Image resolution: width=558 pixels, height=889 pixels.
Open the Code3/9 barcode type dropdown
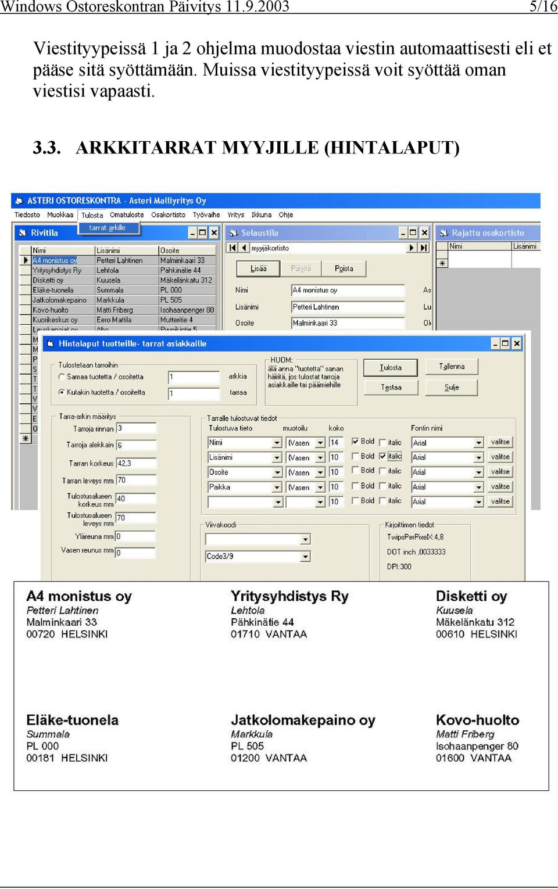pyautogui.click(x=306, y=557)
